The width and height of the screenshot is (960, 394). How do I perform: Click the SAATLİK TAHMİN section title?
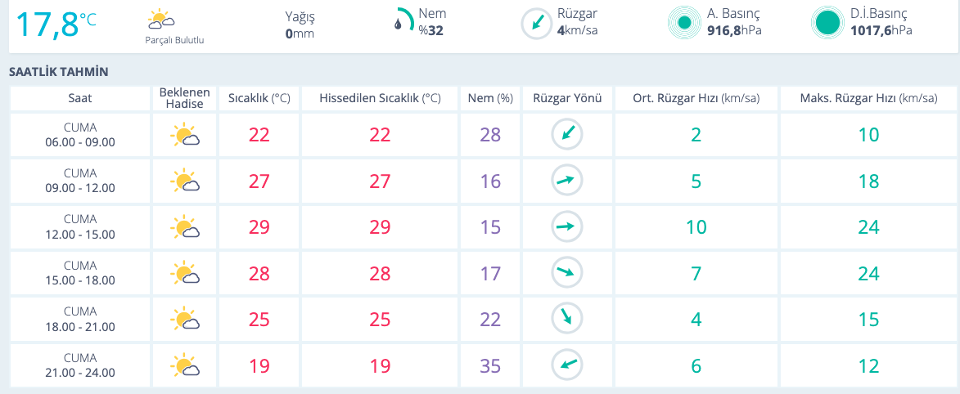pyautogui.click(x=58, y=72)
